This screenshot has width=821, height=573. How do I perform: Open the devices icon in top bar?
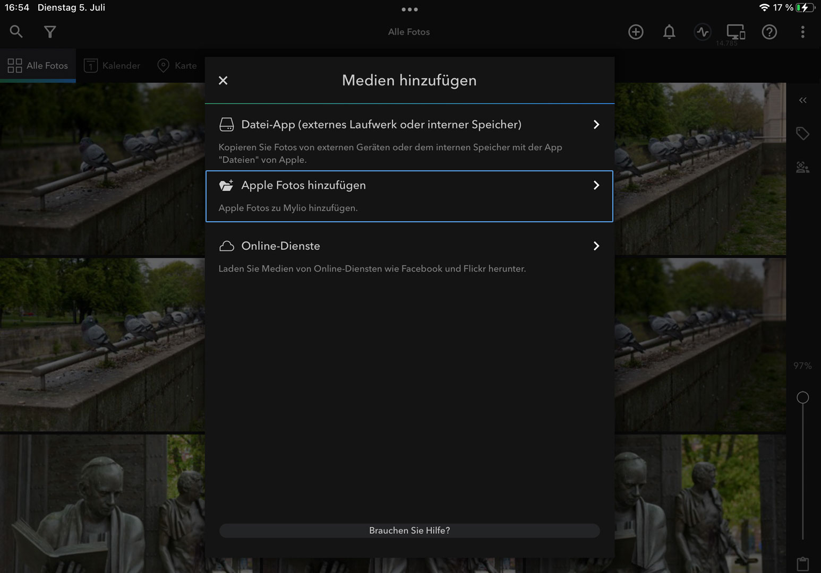pyautogui.click(x=736, y=32)
